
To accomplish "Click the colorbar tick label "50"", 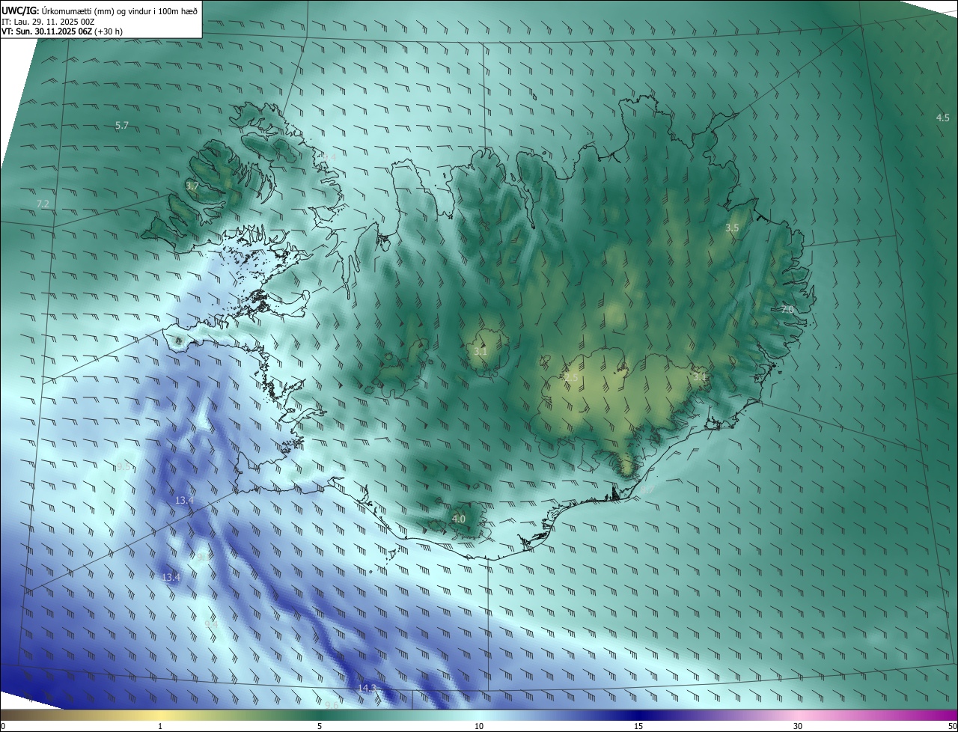I will click(952, 727).
